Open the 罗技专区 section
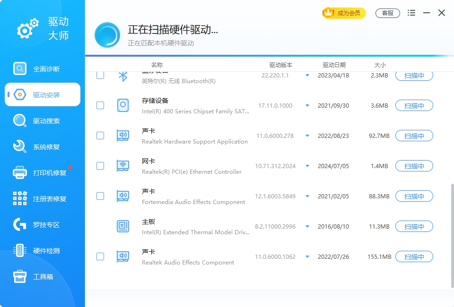This screenshot has width=454, height=307. [x=43, y=225]
